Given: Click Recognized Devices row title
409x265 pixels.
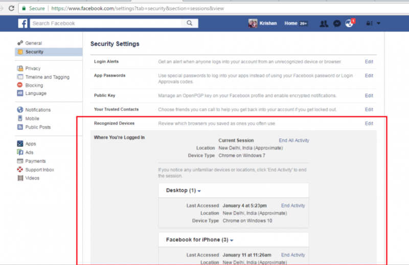Looking at the screenshot, I should 114,123.
